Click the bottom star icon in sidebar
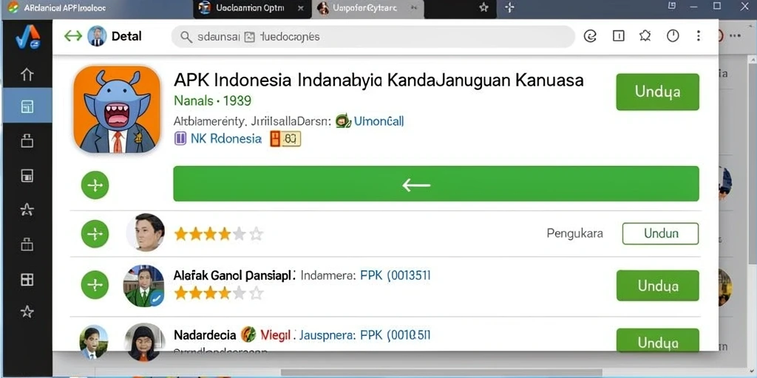The height and width of the screenshot is (378, 757). [27, 312]
